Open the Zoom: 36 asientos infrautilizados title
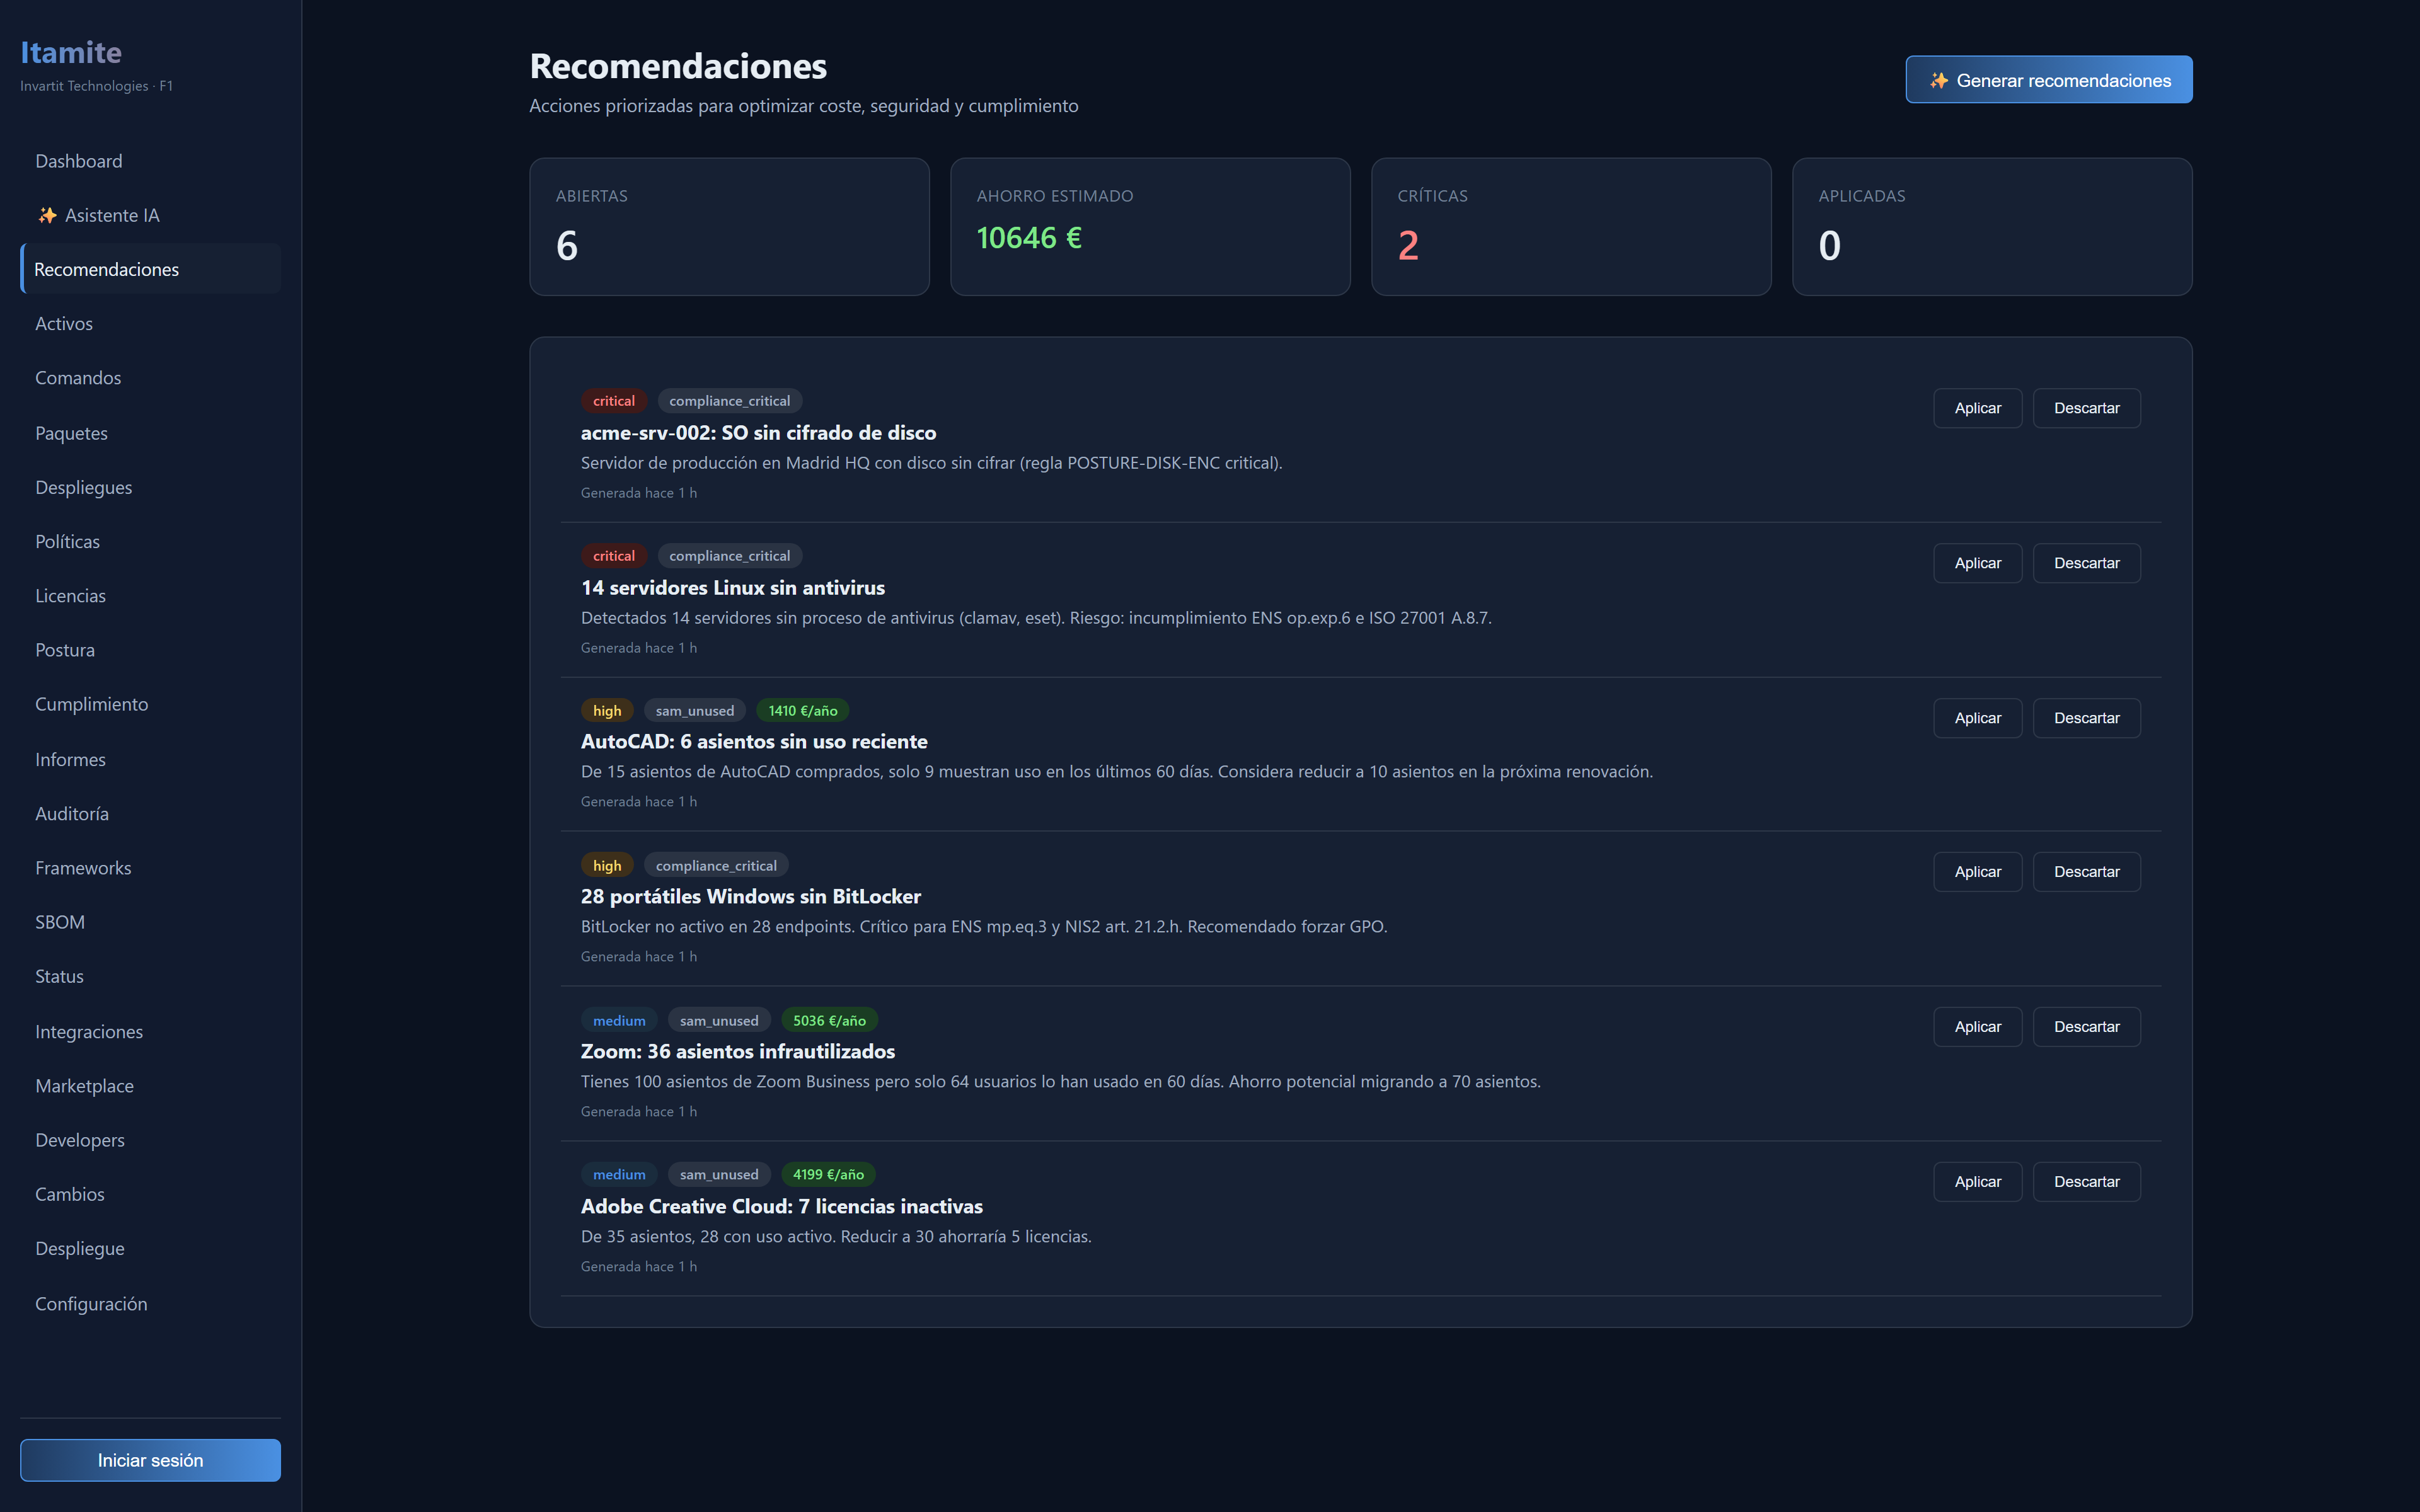The image size is (2420, 1512). coord(737,1051)
